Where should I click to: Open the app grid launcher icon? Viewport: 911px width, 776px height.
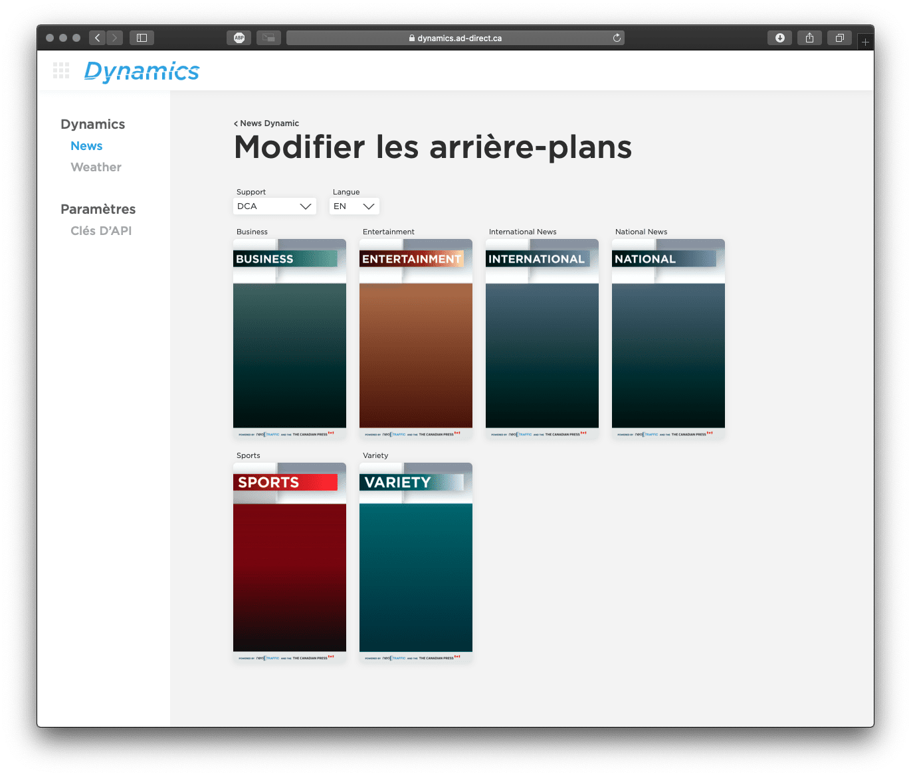tap(61, 70)
